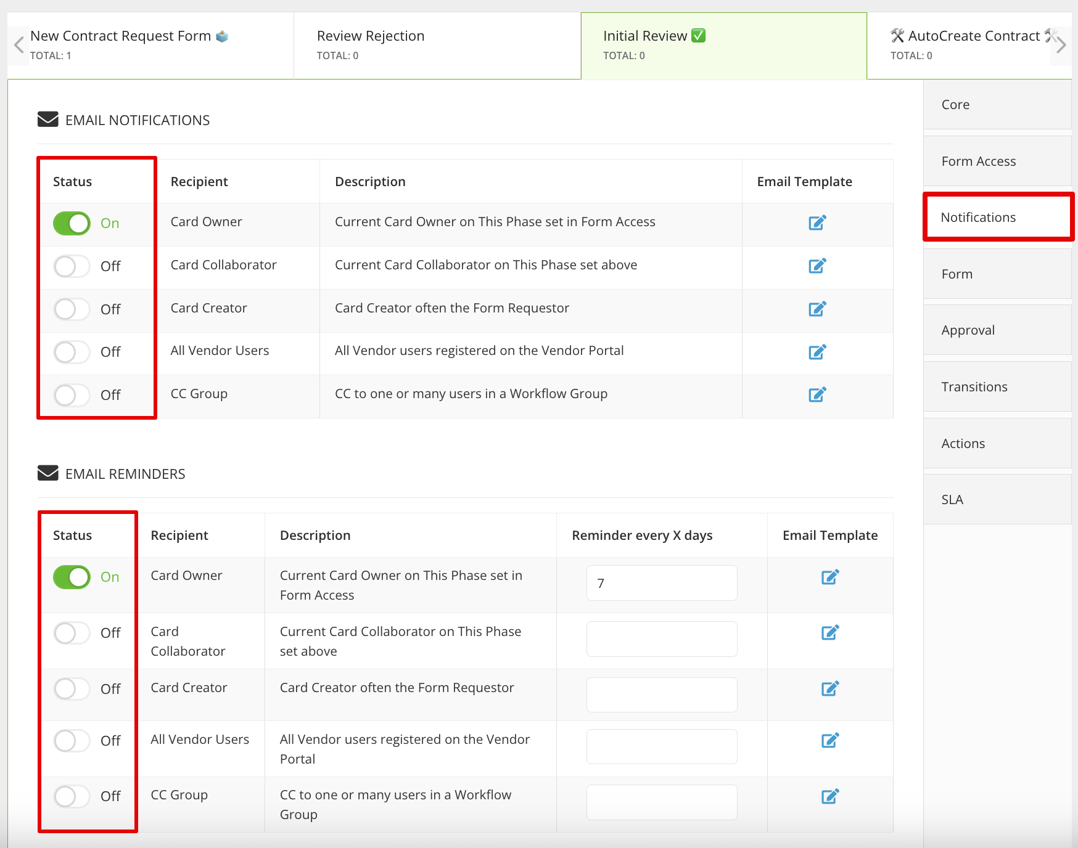Enable notifications for Card Collaborator
Screen dimensions: 1078x848
pyautogui.click(x=72, y=266)
